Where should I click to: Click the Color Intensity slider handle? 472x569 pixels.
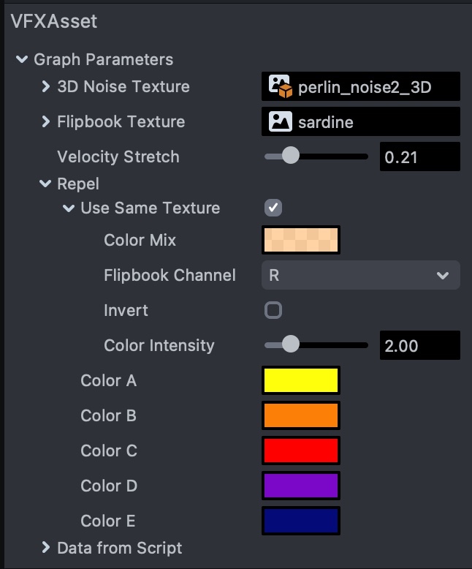coord(290,344)
